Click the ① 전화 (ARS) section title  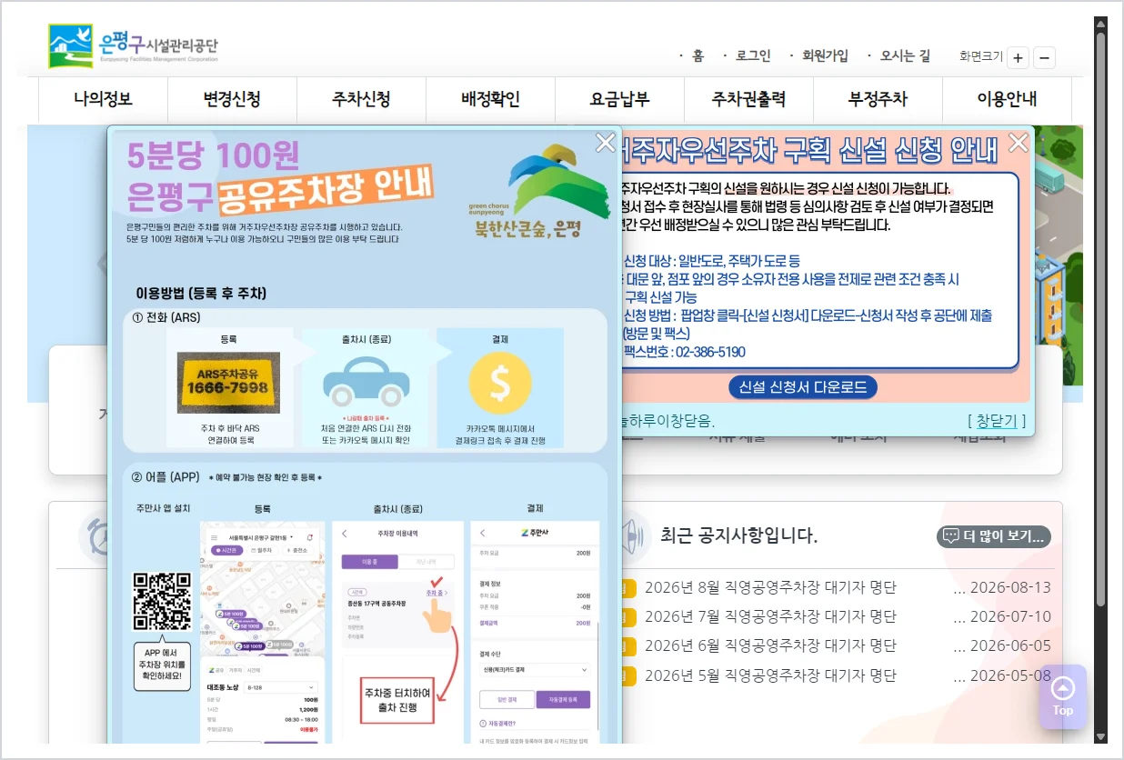[166, 317]
